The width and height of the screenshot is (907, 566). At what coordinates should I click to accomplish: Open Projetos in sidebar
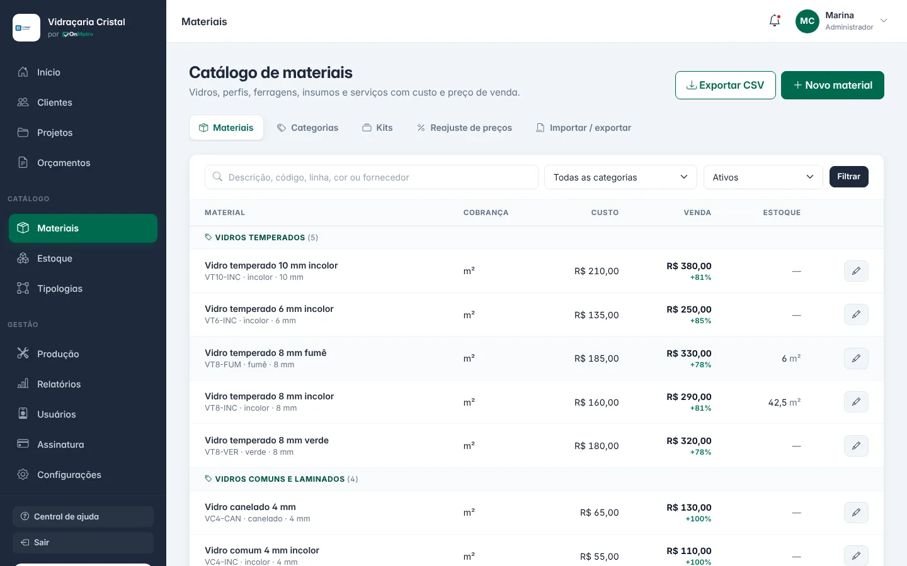coord(83,133)
